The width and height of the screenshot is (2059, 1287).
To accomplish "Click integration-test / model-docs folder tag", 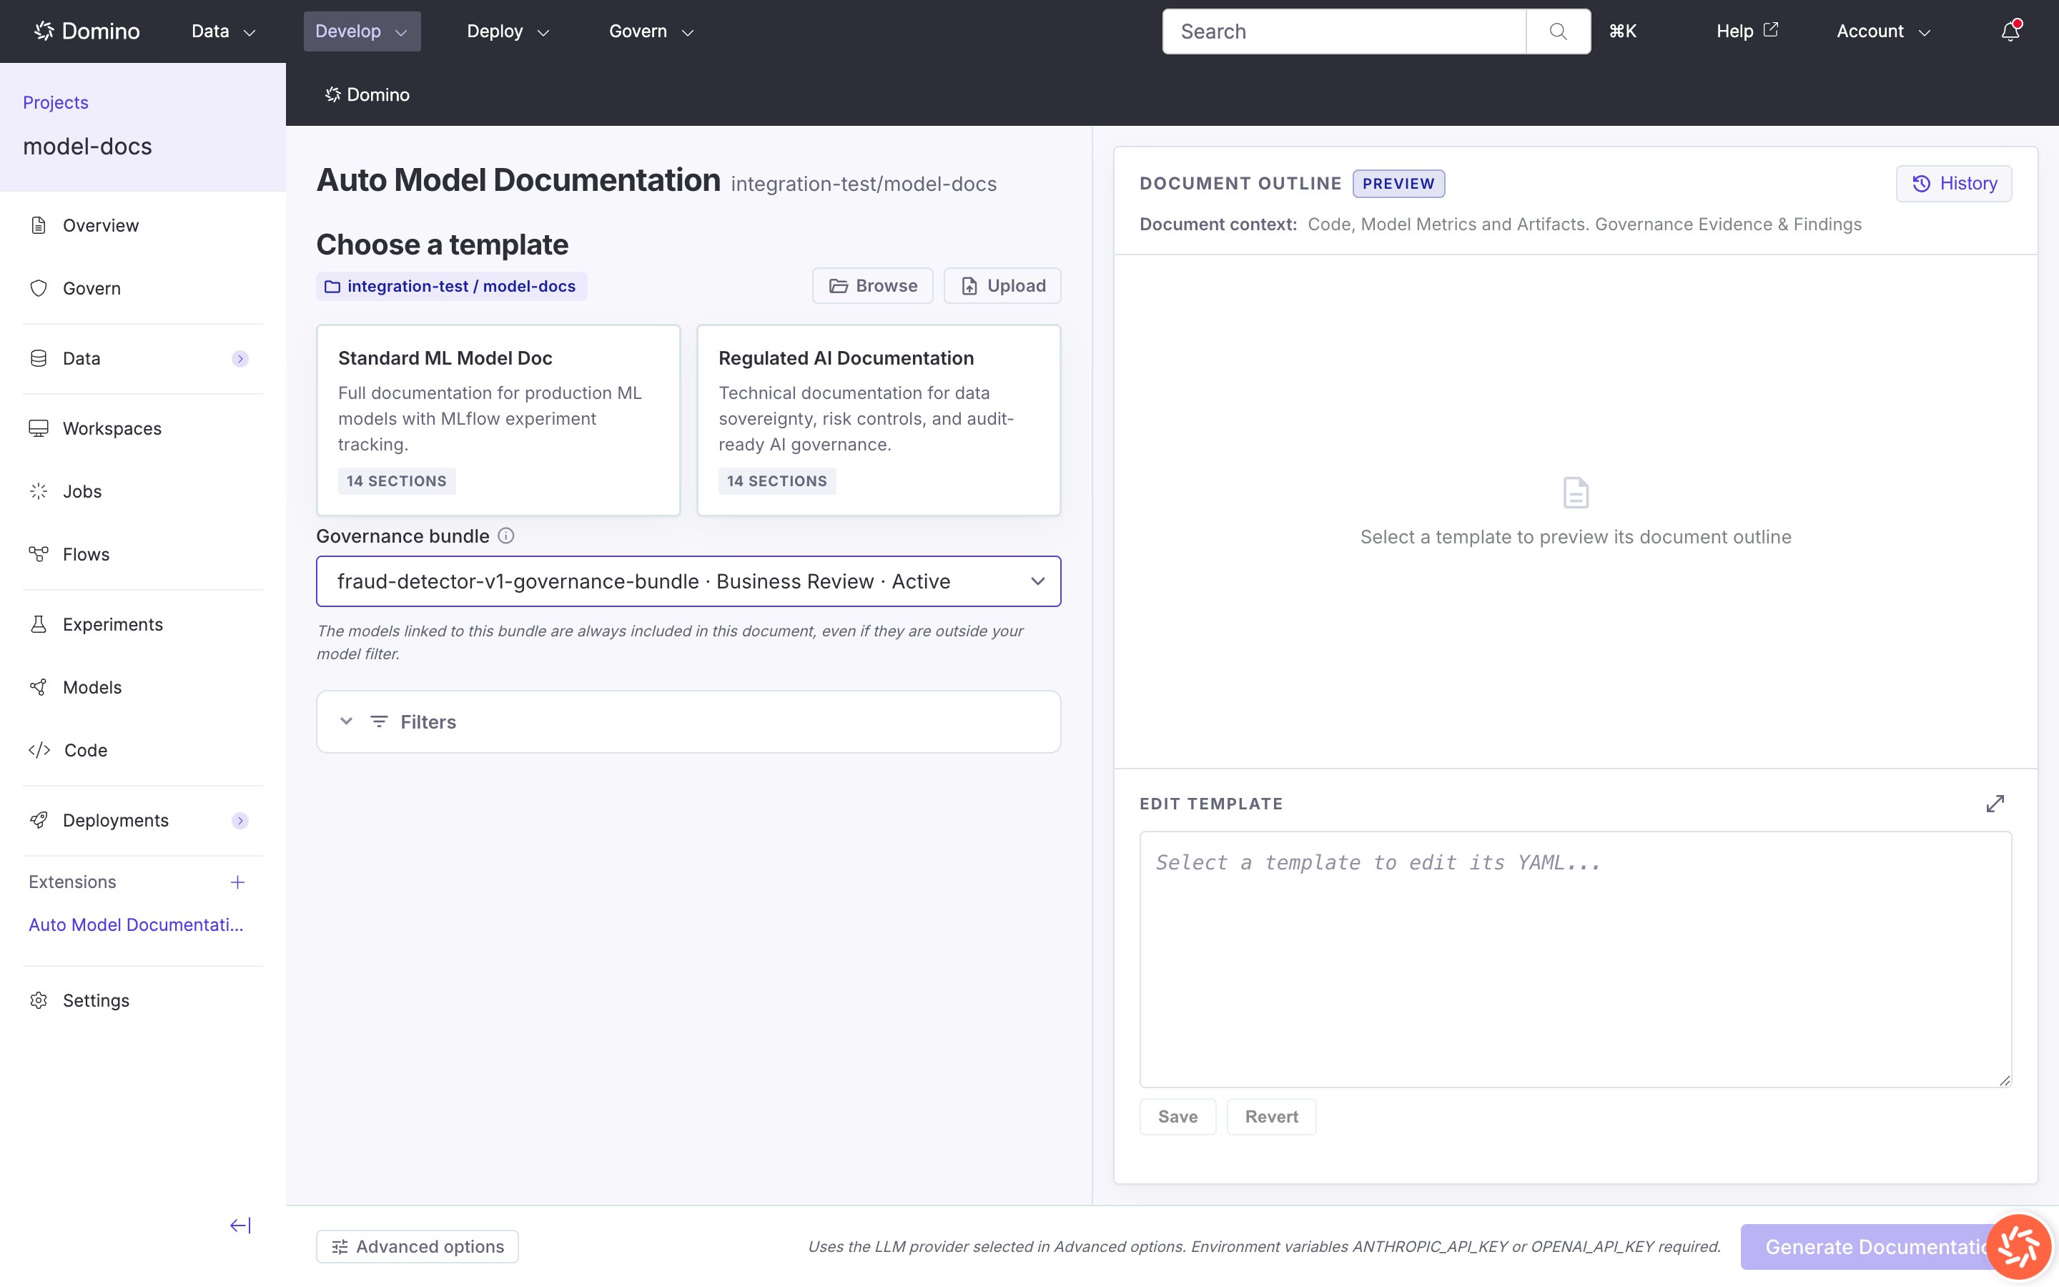I will coord(451,286).
